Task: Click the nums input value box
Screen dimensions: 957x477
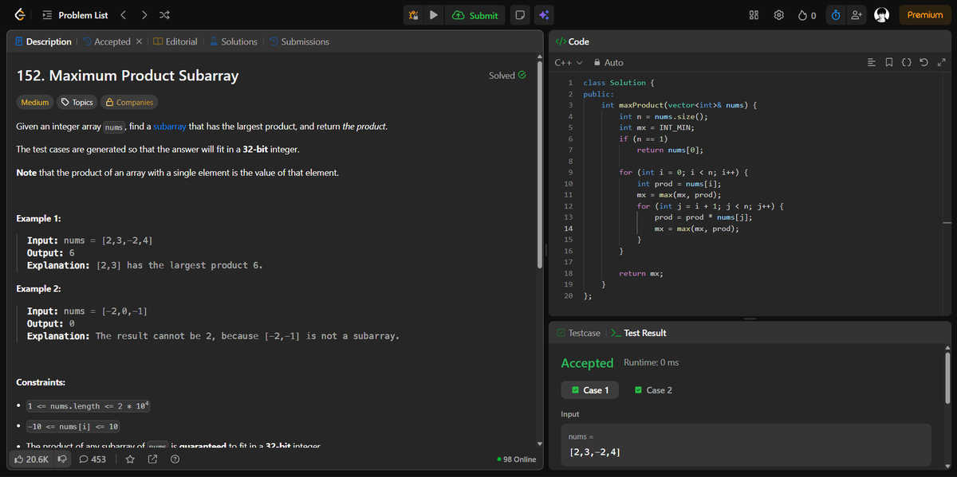Action: click(x=746, y=444)
